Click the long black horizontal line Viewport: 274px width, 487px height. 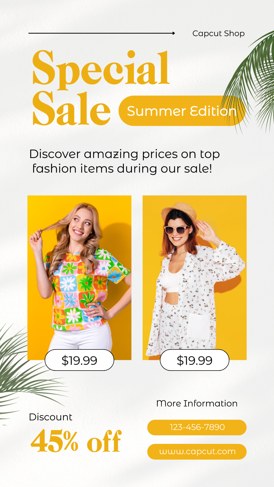coord(101,33)
